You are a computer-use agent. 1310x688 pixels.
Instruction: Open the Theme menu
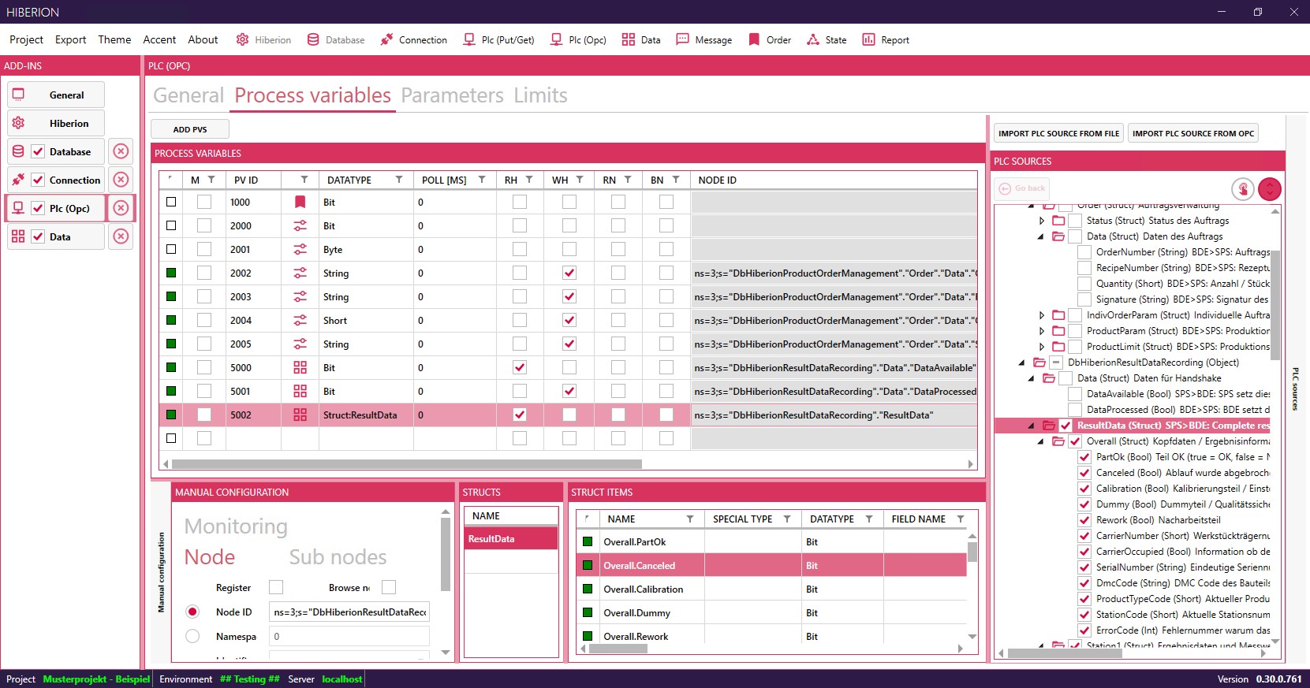[114, 39]
